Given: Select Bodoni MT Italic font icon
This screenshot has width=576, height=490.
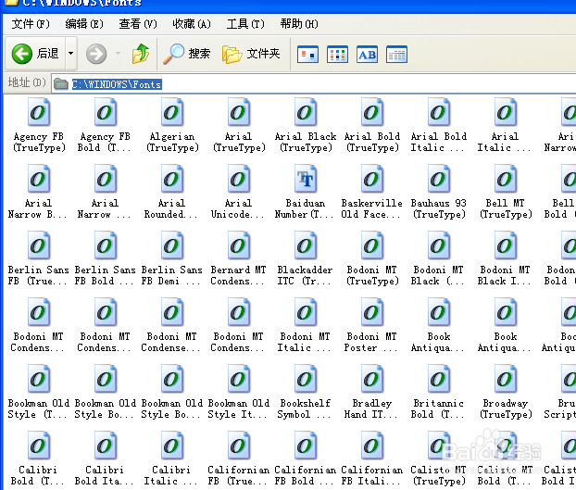Looking at the screenshot, I should [306, 312].
